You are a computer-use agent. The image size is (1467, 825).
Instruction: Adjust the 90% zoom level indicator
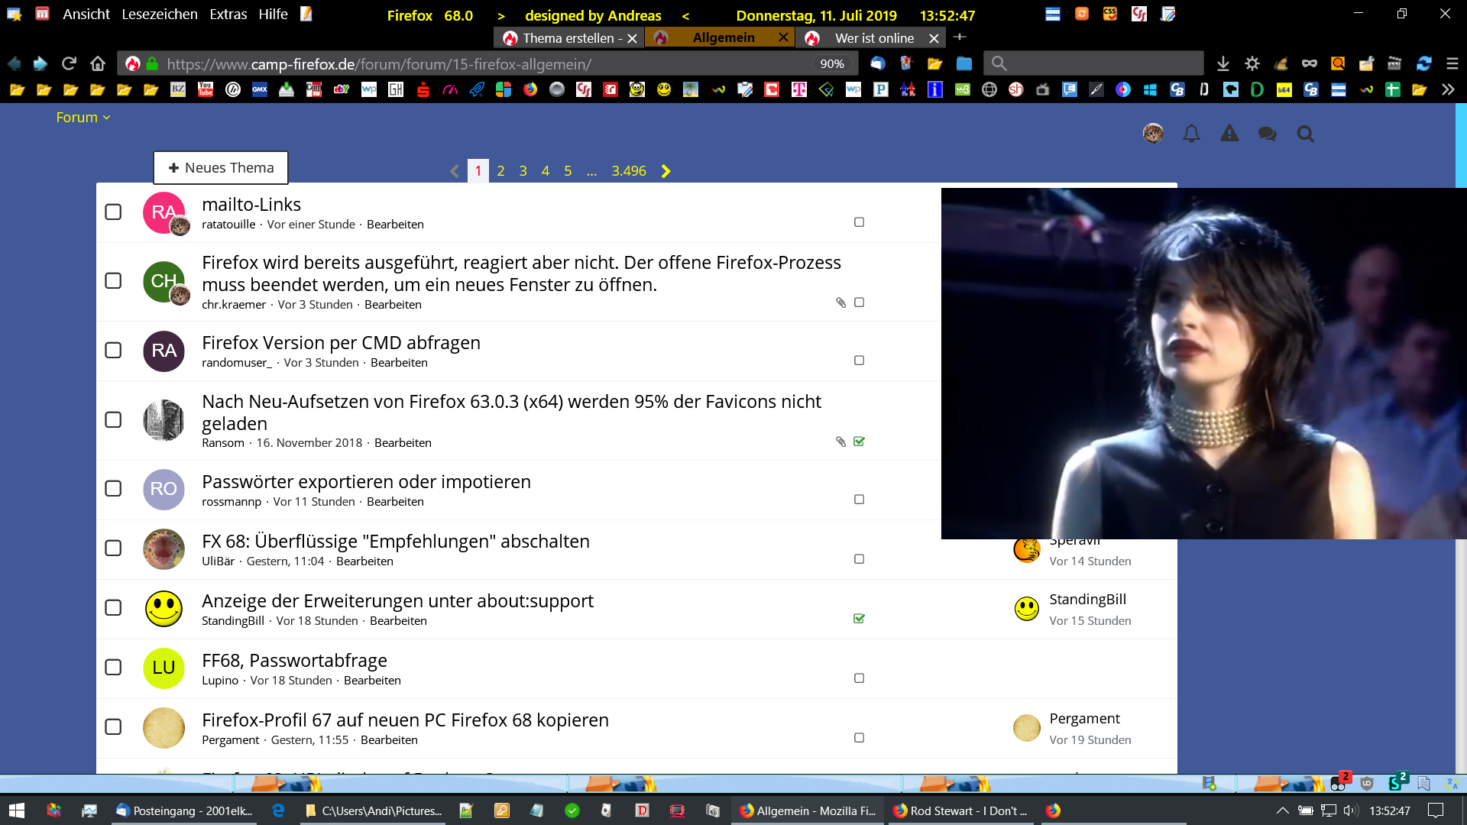tap(831, 63)
